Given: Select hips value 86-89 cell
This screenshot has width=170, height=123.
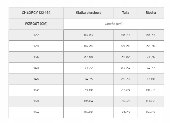Looking at the screenshot, I should 151,112.
